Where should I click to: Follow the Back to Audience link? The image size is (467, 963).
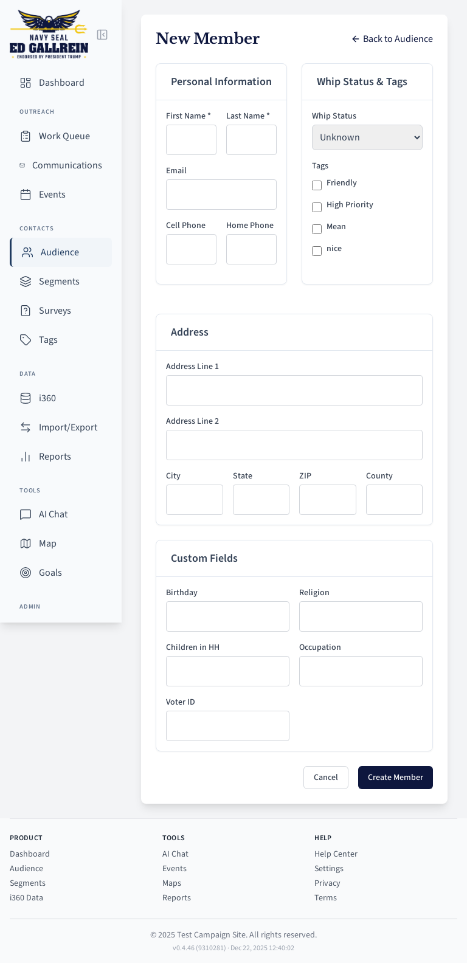coord(392,39)
